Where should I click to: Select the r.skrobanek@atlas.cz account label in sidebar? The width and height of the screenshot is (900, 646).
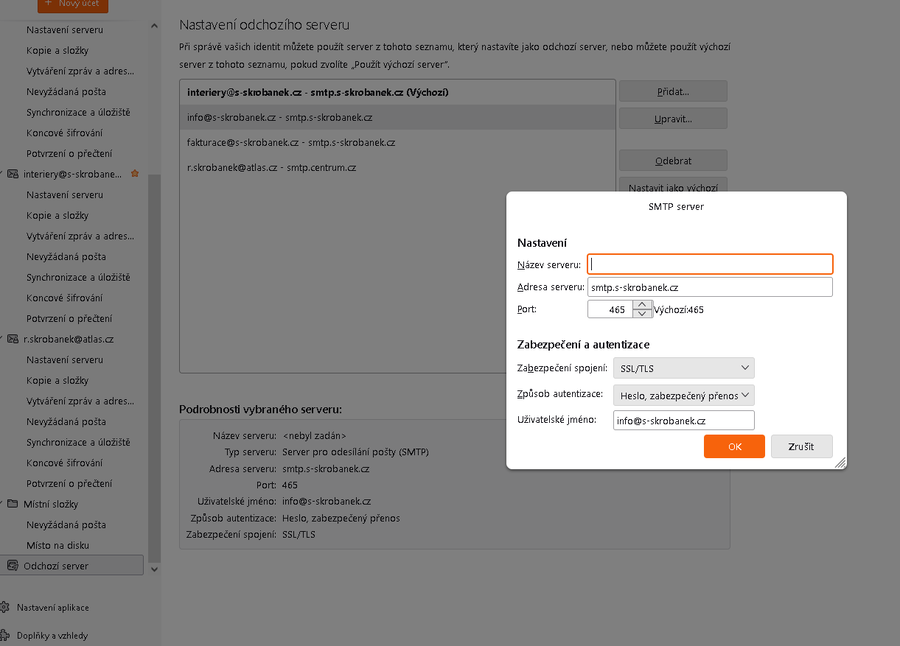[69, 339]
